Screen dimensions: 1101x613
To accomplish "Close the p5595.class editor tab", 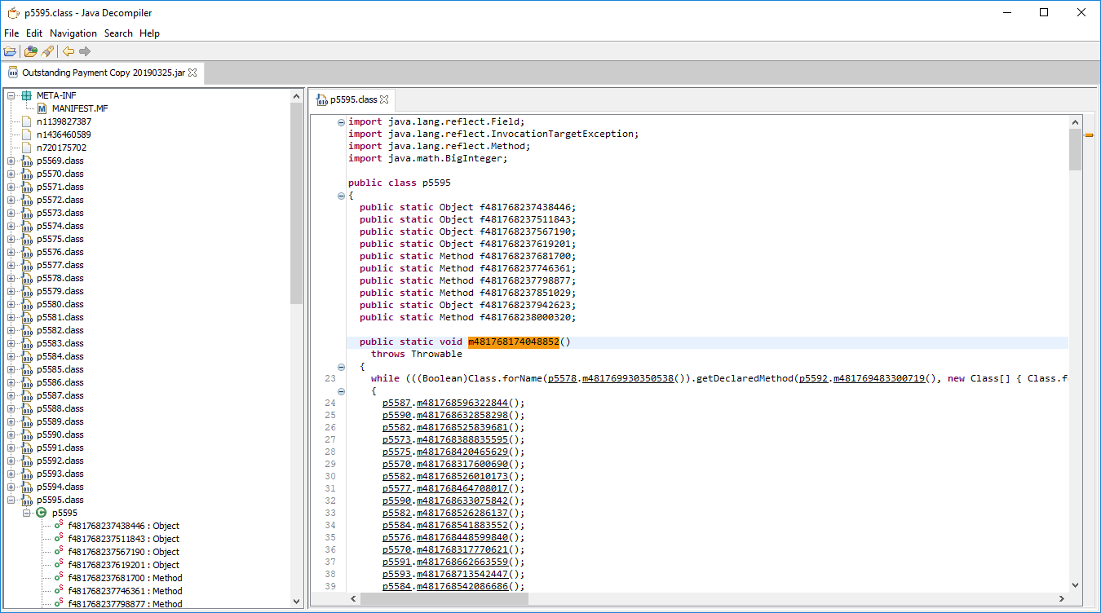I will tap(384, 99).
